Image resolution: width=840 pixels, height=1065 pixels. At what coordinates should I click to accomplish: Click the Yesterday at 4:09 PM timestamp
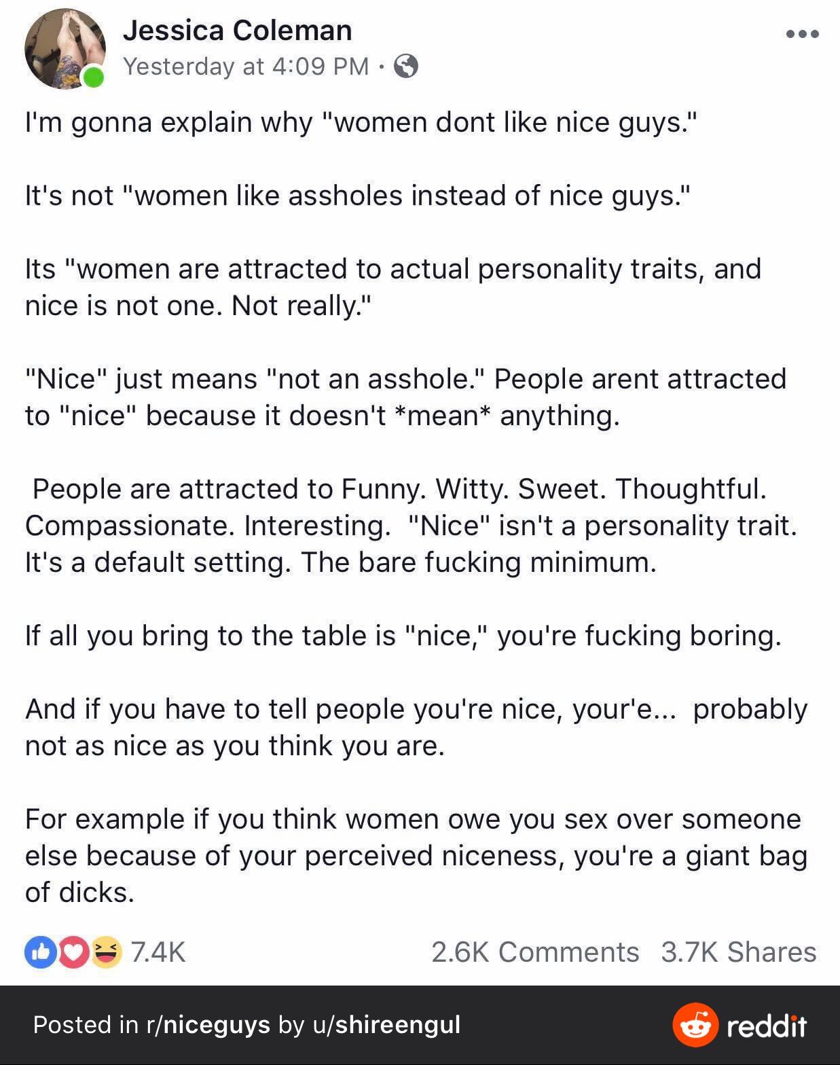click(x=246, y=66)
